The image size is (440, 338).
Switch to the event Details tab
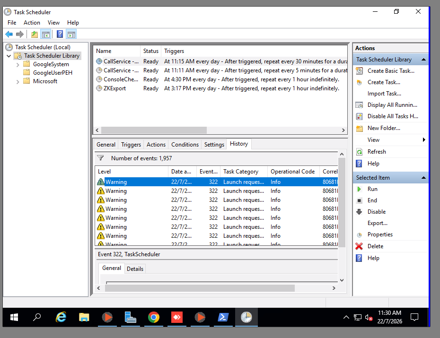[x=135, y=269]
